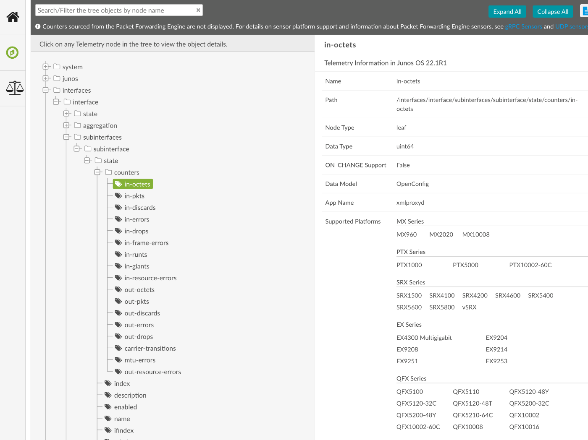Click the PTX10002-60C platform text

(x=530, y=265)
